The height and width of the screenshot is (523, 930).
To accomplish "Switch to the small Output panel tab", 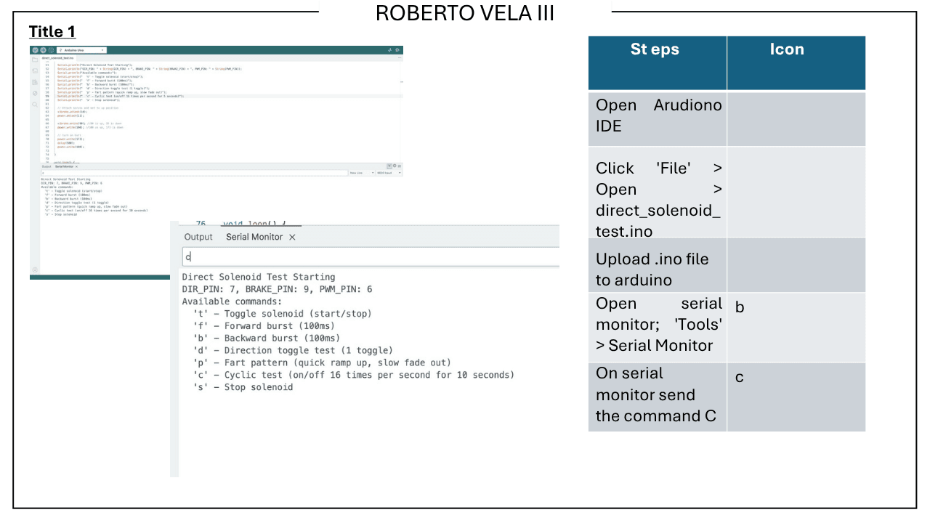I will (46, 166).
